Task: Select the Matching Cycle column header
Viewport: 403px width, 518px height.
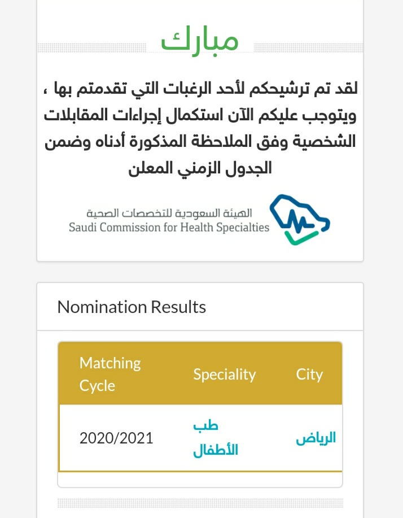Action: click(110, 374)
